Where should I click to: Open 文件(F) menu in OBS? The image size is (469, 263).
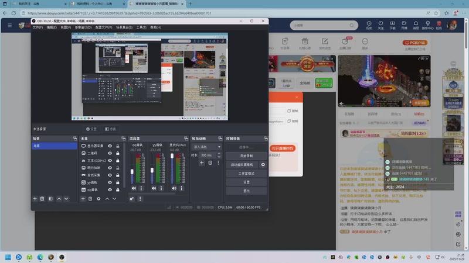[x=38, y=27]
